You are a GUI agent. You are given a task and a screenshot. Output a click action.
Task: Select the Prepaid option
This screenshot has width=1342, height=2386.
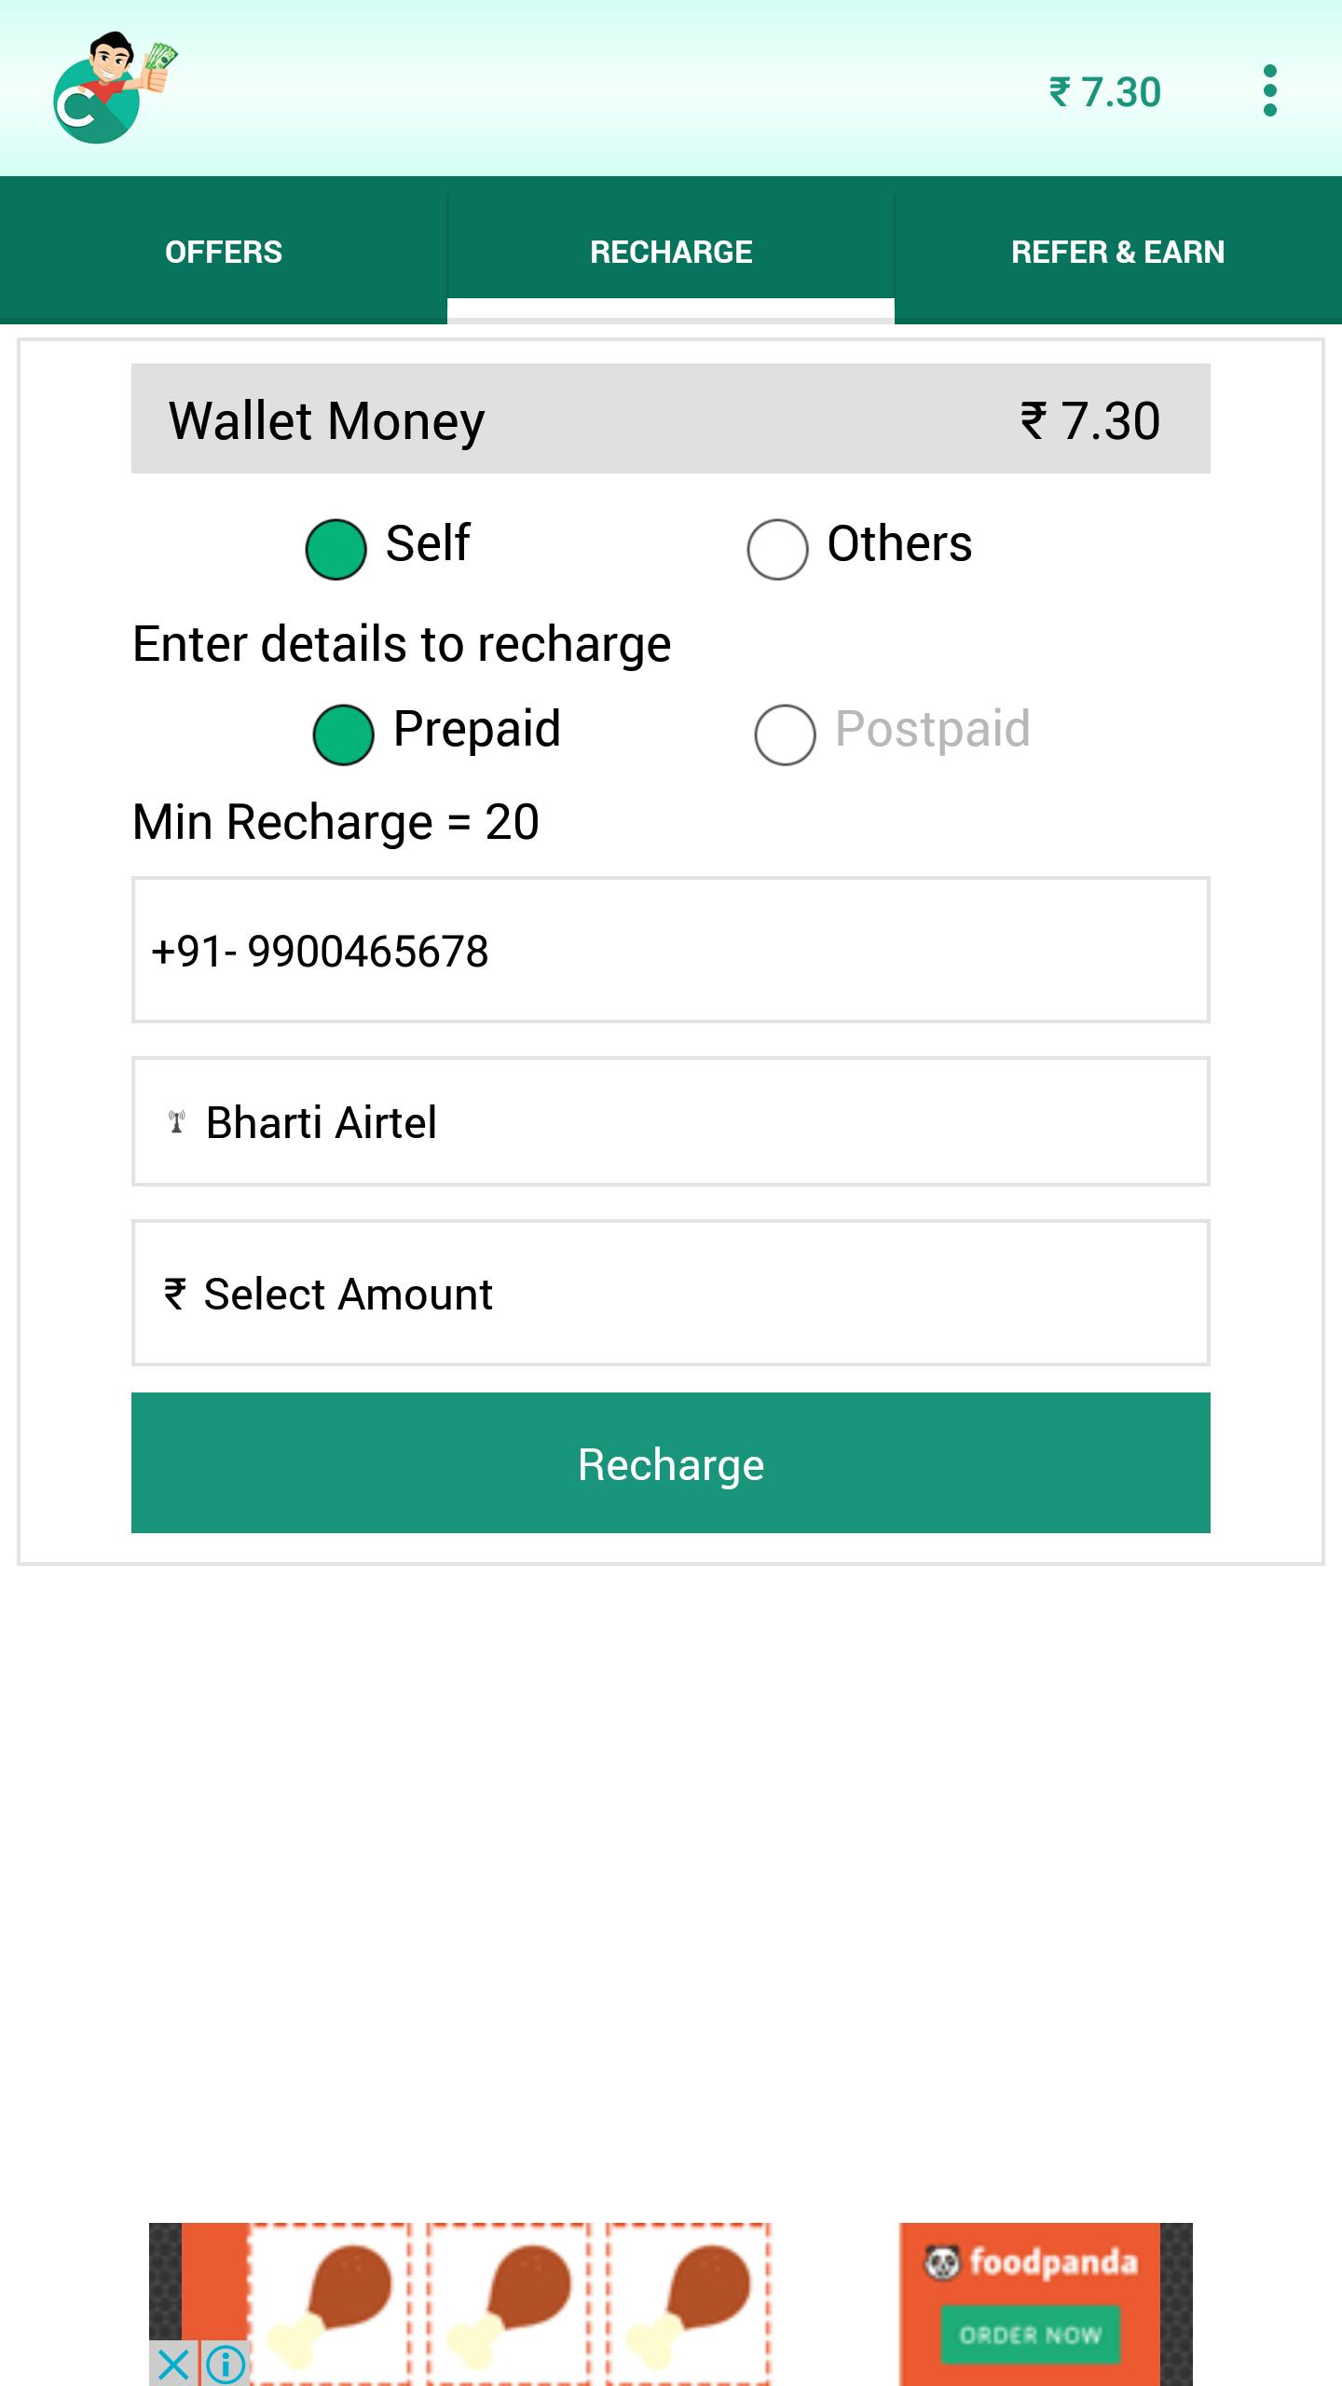coord(344,734)
